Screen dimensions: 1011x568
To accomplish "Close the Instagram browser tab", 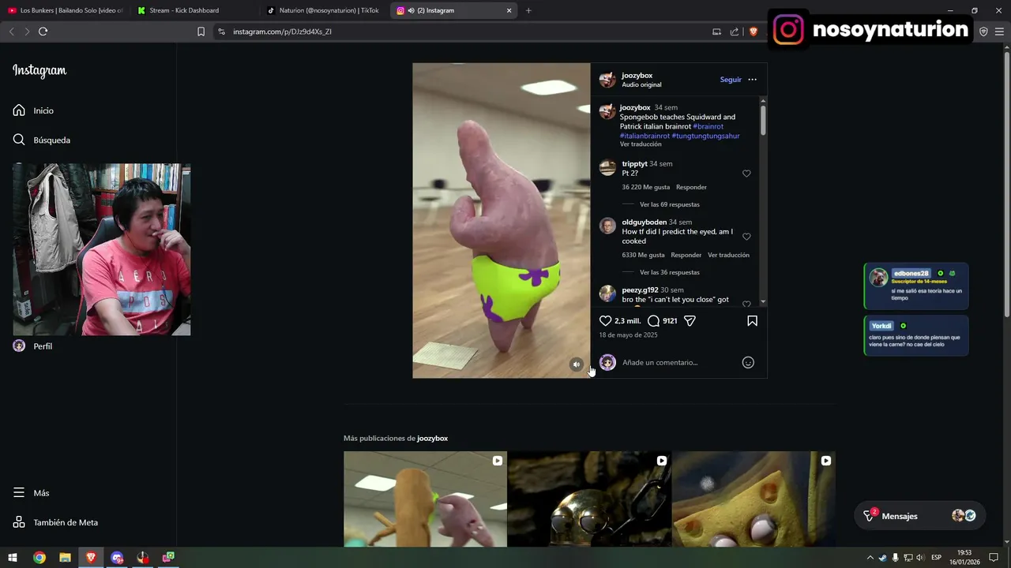I will [509, 10].
